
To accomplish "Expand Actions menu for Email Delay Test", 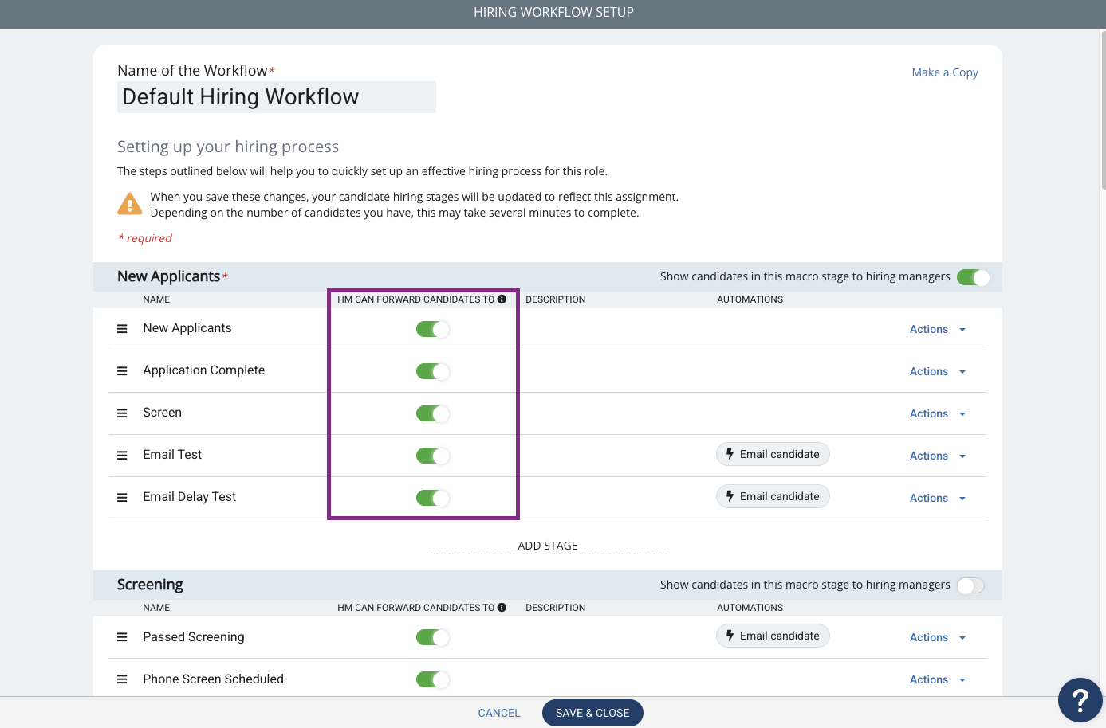I will coord(938,498).
